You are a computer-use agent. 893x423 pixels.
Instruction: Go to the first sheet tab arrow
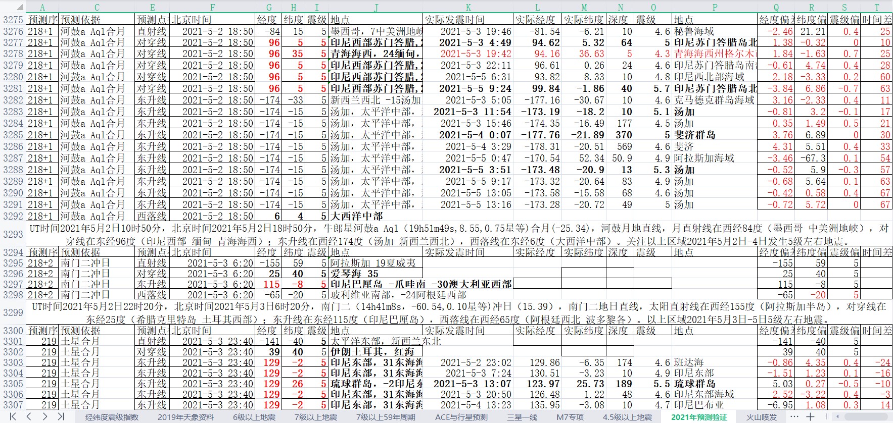pyautogui.click(x=13, y=416)
